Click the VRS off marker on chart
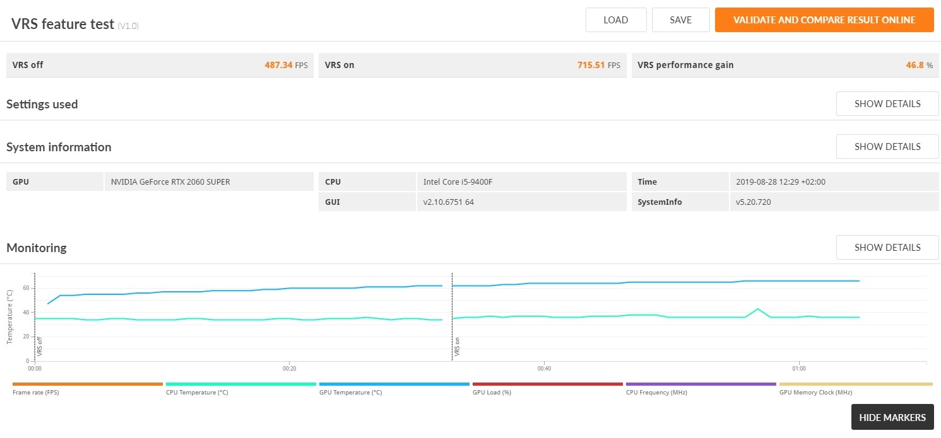The image size is (941, 438). (x=40, y=347)
